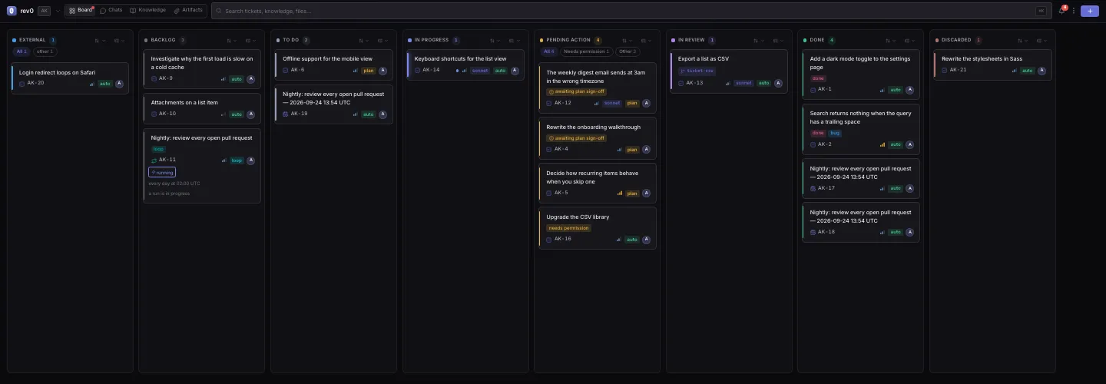The image size is (1106, 384).
Task: Click the purple plus new ticket button
Action: tap(1089, 11)
